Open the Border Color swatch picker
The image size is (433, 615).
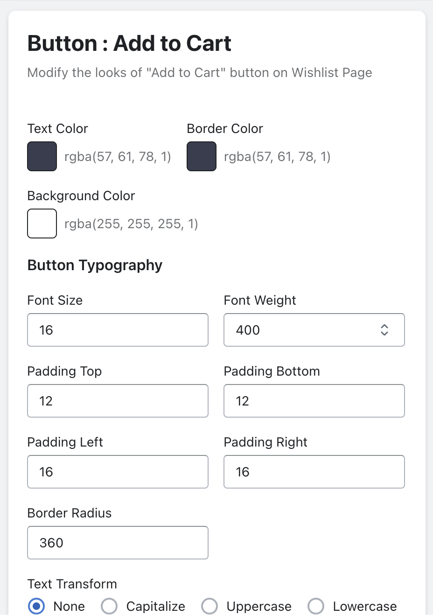tap(202, 156)
